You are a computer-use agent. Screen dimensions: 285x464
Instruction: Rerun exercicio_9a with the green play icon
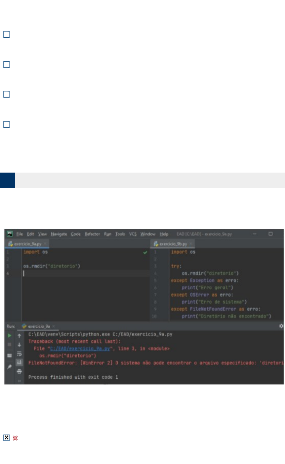coord(10,336)
